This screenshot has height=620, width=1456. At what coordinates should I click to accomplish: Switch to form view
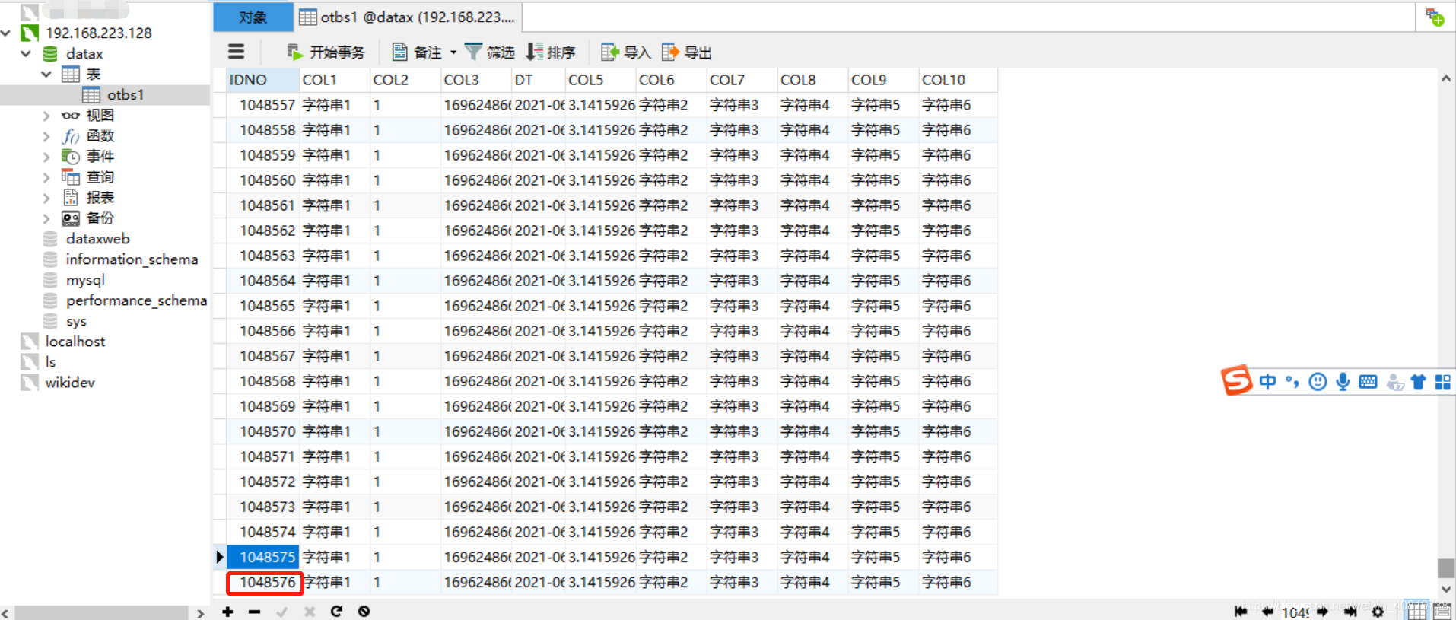[x=1442, y=611]
